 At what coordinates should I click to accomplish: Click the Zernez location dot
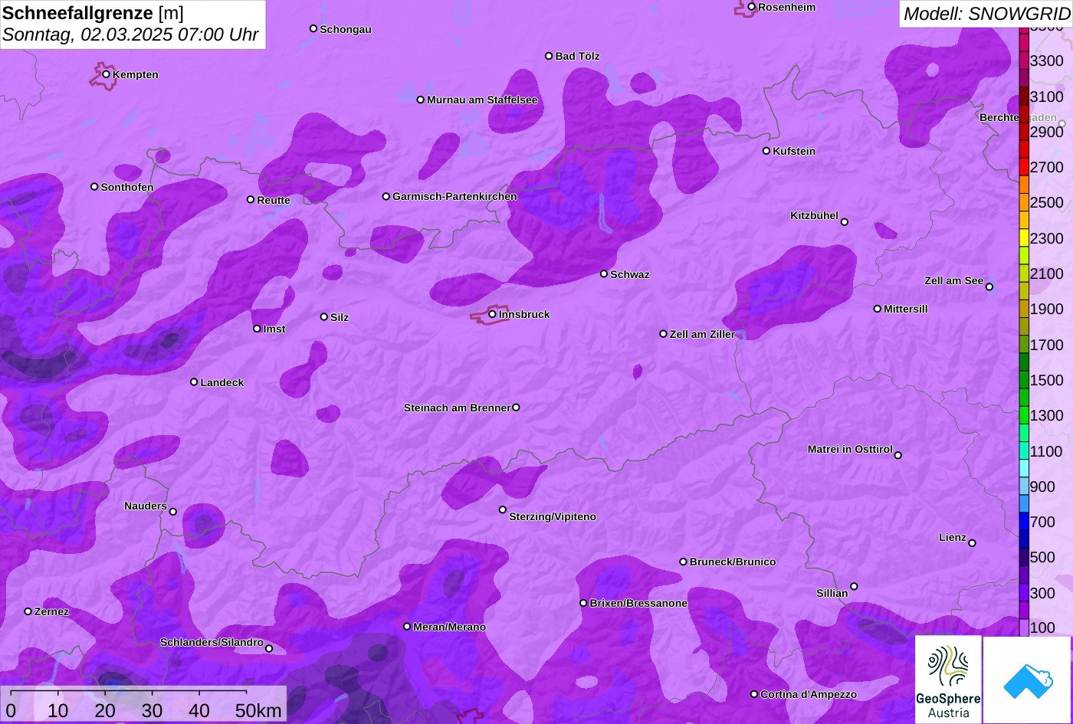[28, 611]
